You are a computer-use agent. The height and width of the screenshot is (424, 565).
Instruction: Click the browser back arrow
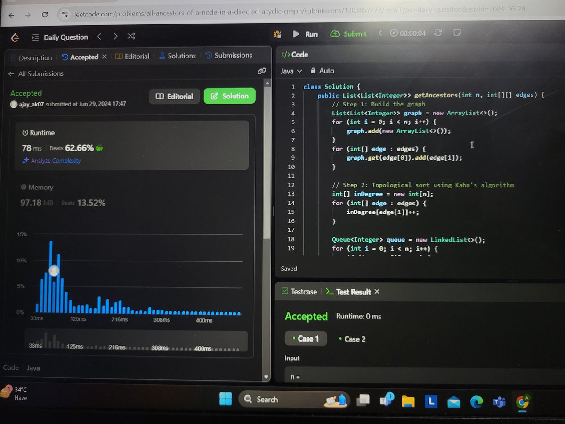[x=11, y=15]
